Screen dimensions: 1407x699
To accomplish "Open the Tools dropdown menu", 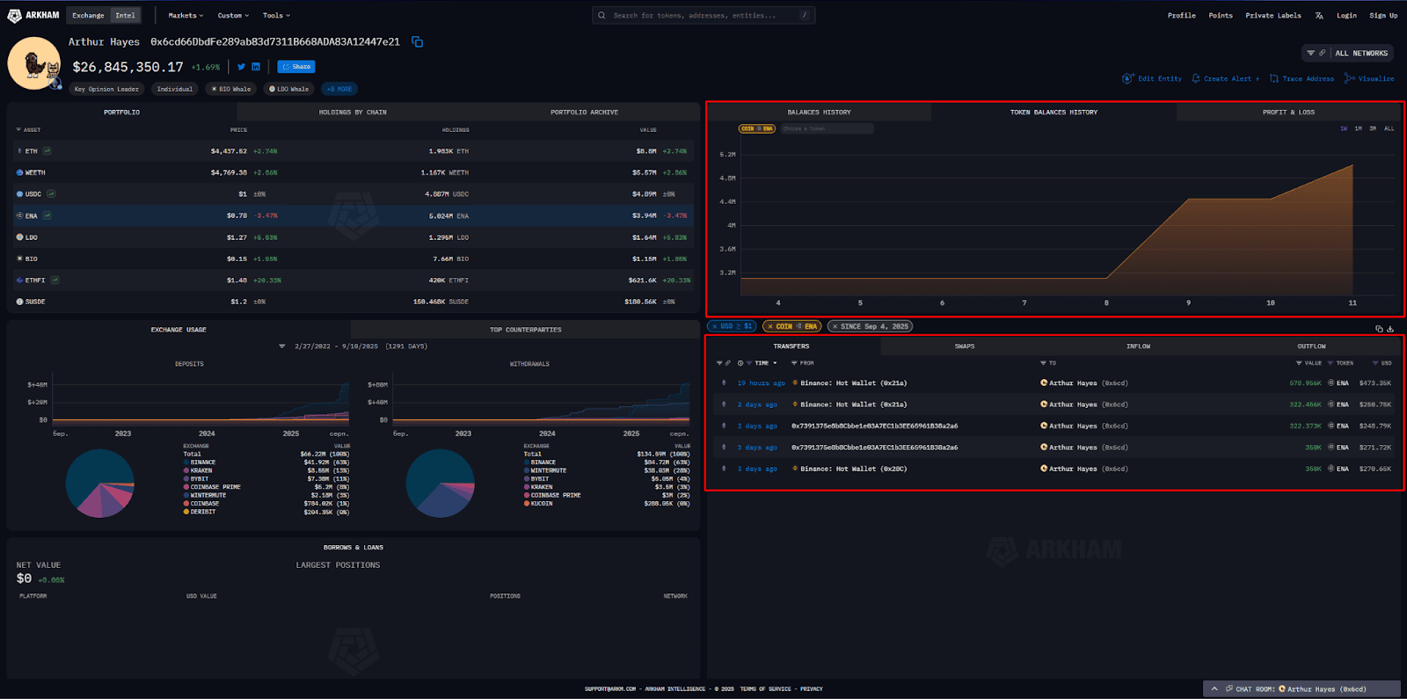I will (x=276, y=15).
